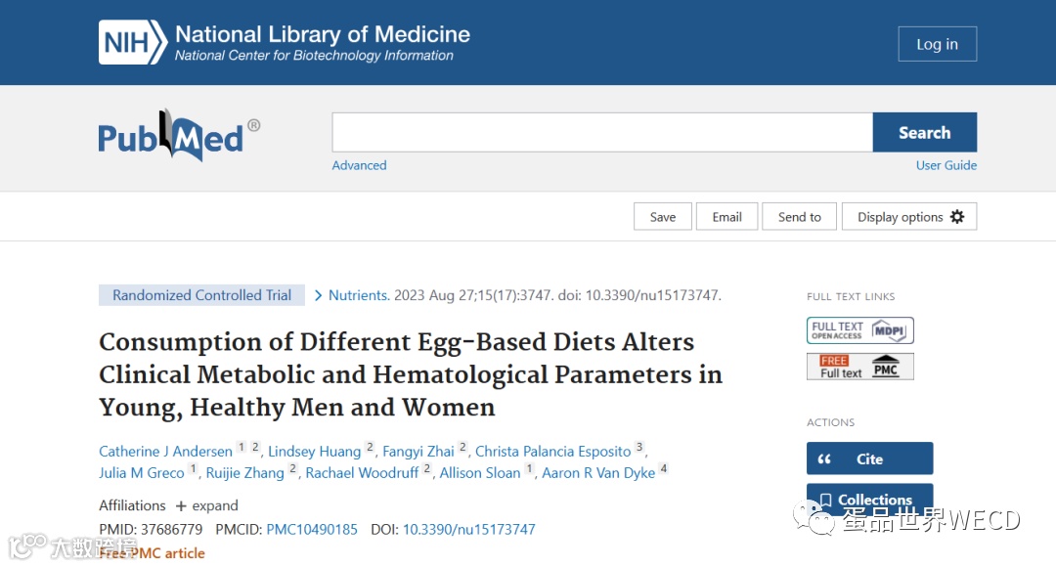
Task: Click the Collections bookmark icon
Action: click(826, 500)
